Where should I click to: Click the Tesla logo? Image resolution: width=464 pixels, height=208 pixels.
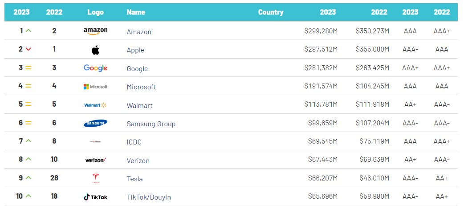tap(95, 179)
